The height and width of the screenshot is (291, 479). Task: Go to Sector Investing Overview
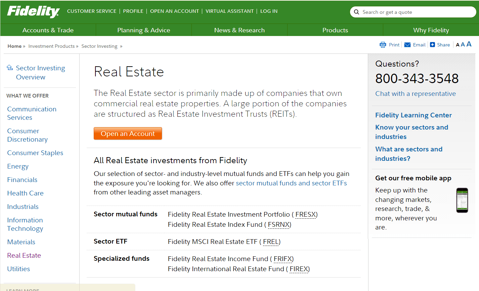pyautogui.click(x=40, y=73)
